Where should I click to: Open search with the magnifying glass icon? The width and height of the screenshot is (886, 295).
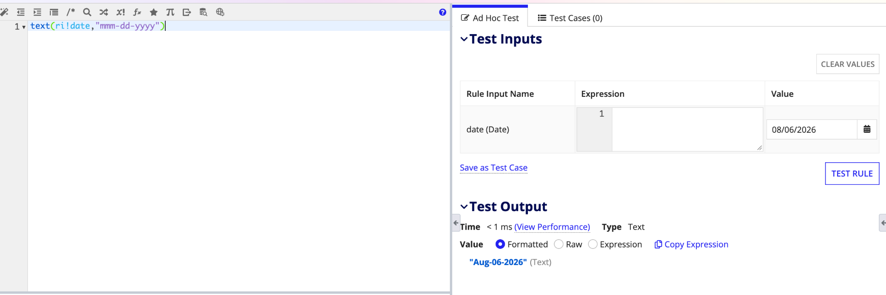(x=87, y=12)
